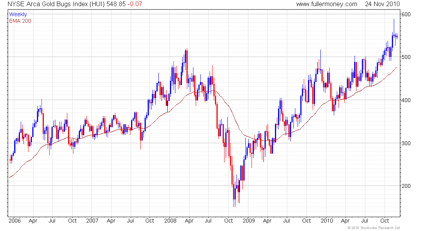Click the 'EMA 200' legend label

pos(20,21)
